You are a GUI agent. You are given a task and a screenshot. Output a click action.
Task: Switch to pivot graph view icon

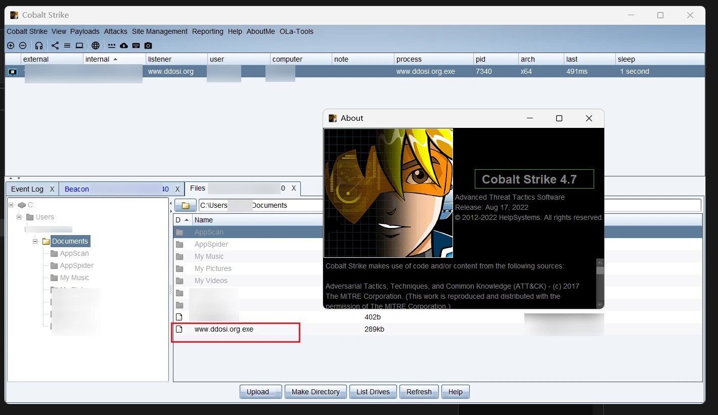55,45
